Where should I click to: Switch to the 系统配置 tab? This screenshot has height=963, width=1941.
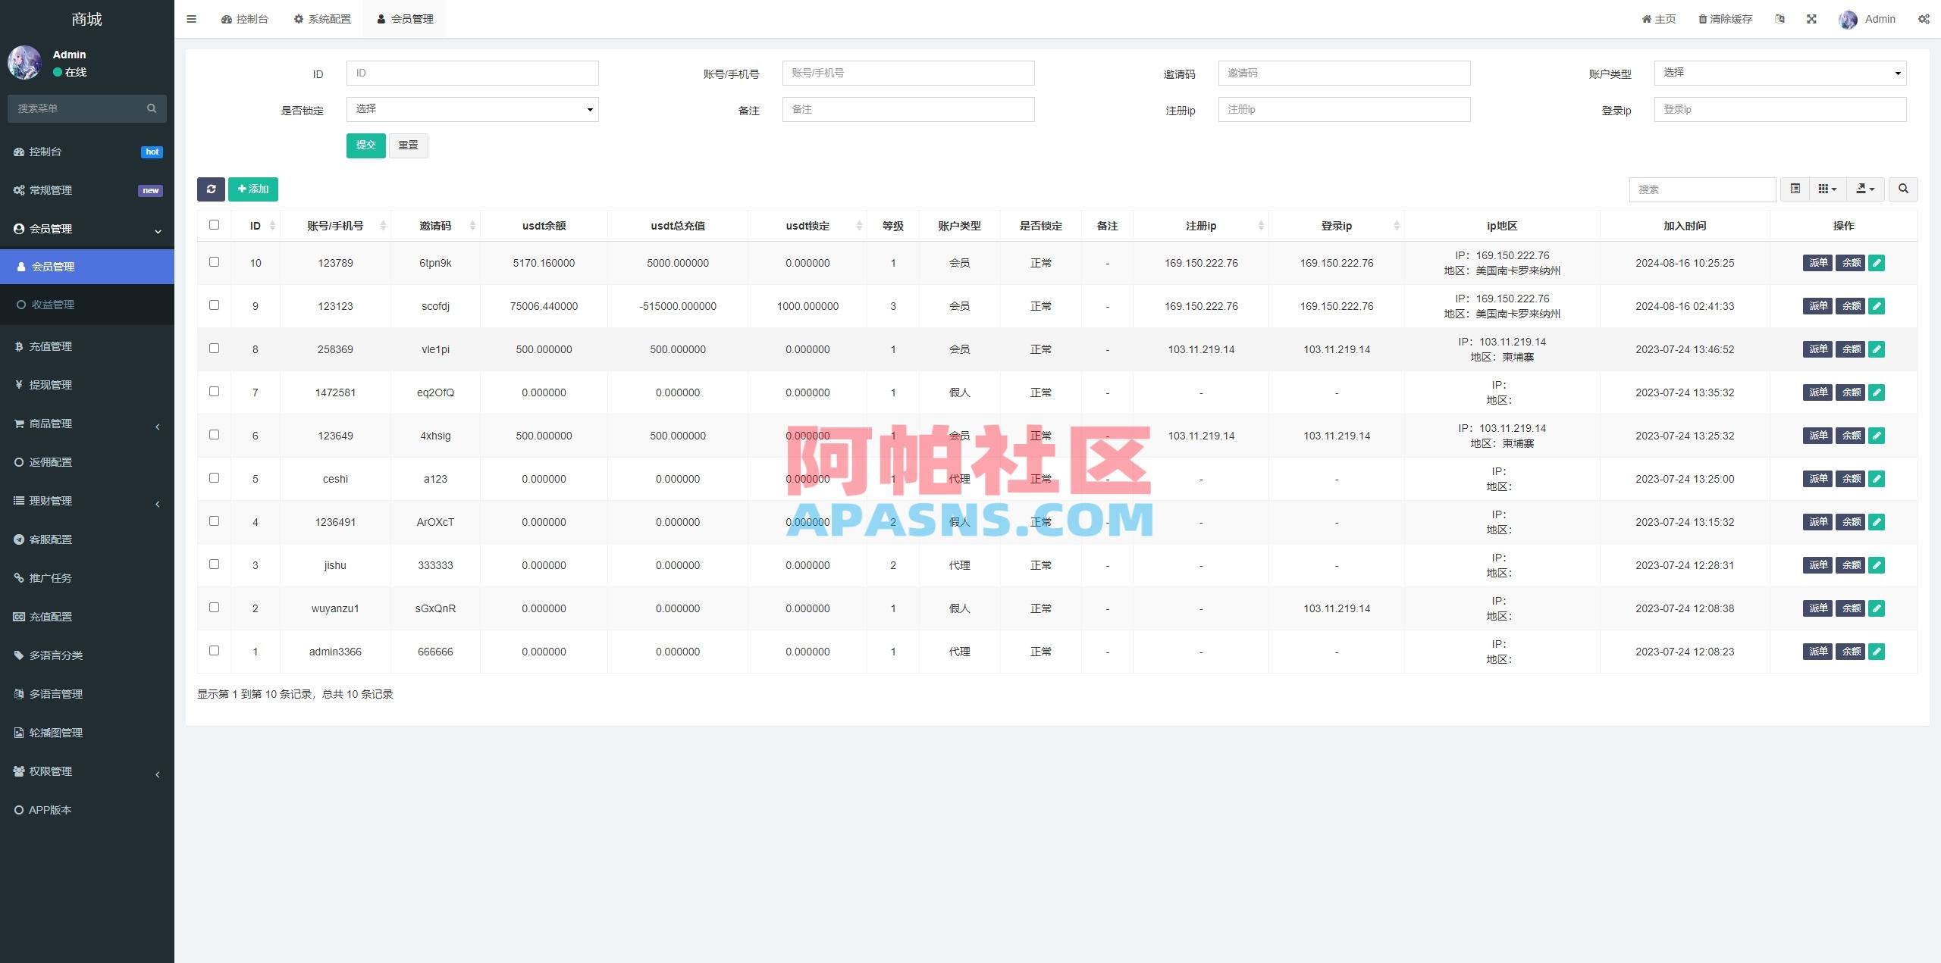tap(322, 18)
